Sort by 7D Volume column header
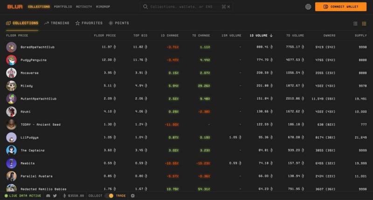The width and height of the screenshot is (373, 200). tap(295, 35)
